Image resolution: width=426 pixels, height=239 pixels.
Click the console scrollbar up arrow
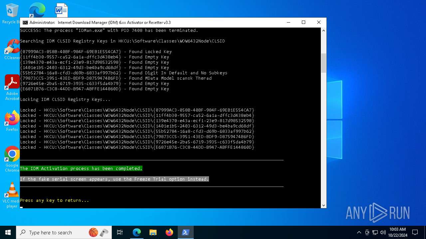coord(323,30)
